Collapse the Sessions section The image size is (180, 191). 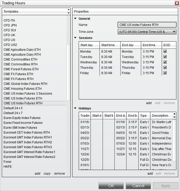(x=75, y=38)
